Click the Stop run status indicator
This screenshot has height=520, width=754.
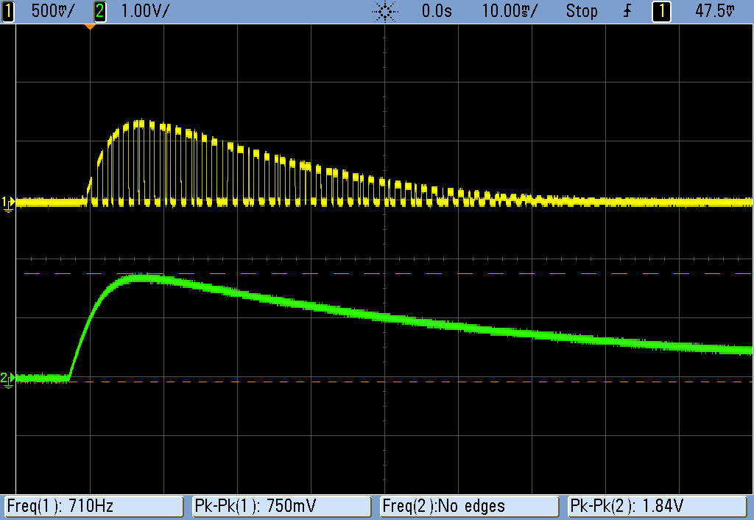click(x=582, y=11)
